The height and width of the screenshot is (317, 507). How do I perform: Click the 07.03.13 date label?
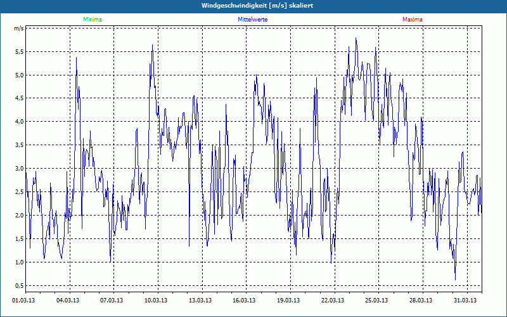tap(112, 300)
